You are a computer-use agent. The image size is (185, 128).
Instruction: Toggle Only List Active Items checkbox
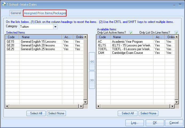(131, 33)
